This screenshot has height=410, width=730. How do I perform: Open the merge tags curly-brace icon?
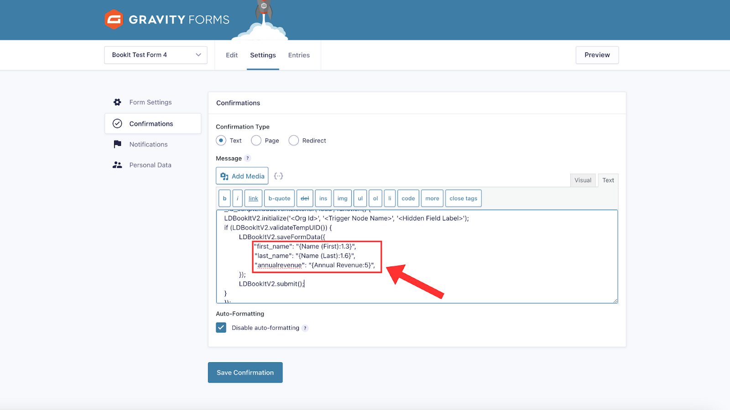coord(278,176)
